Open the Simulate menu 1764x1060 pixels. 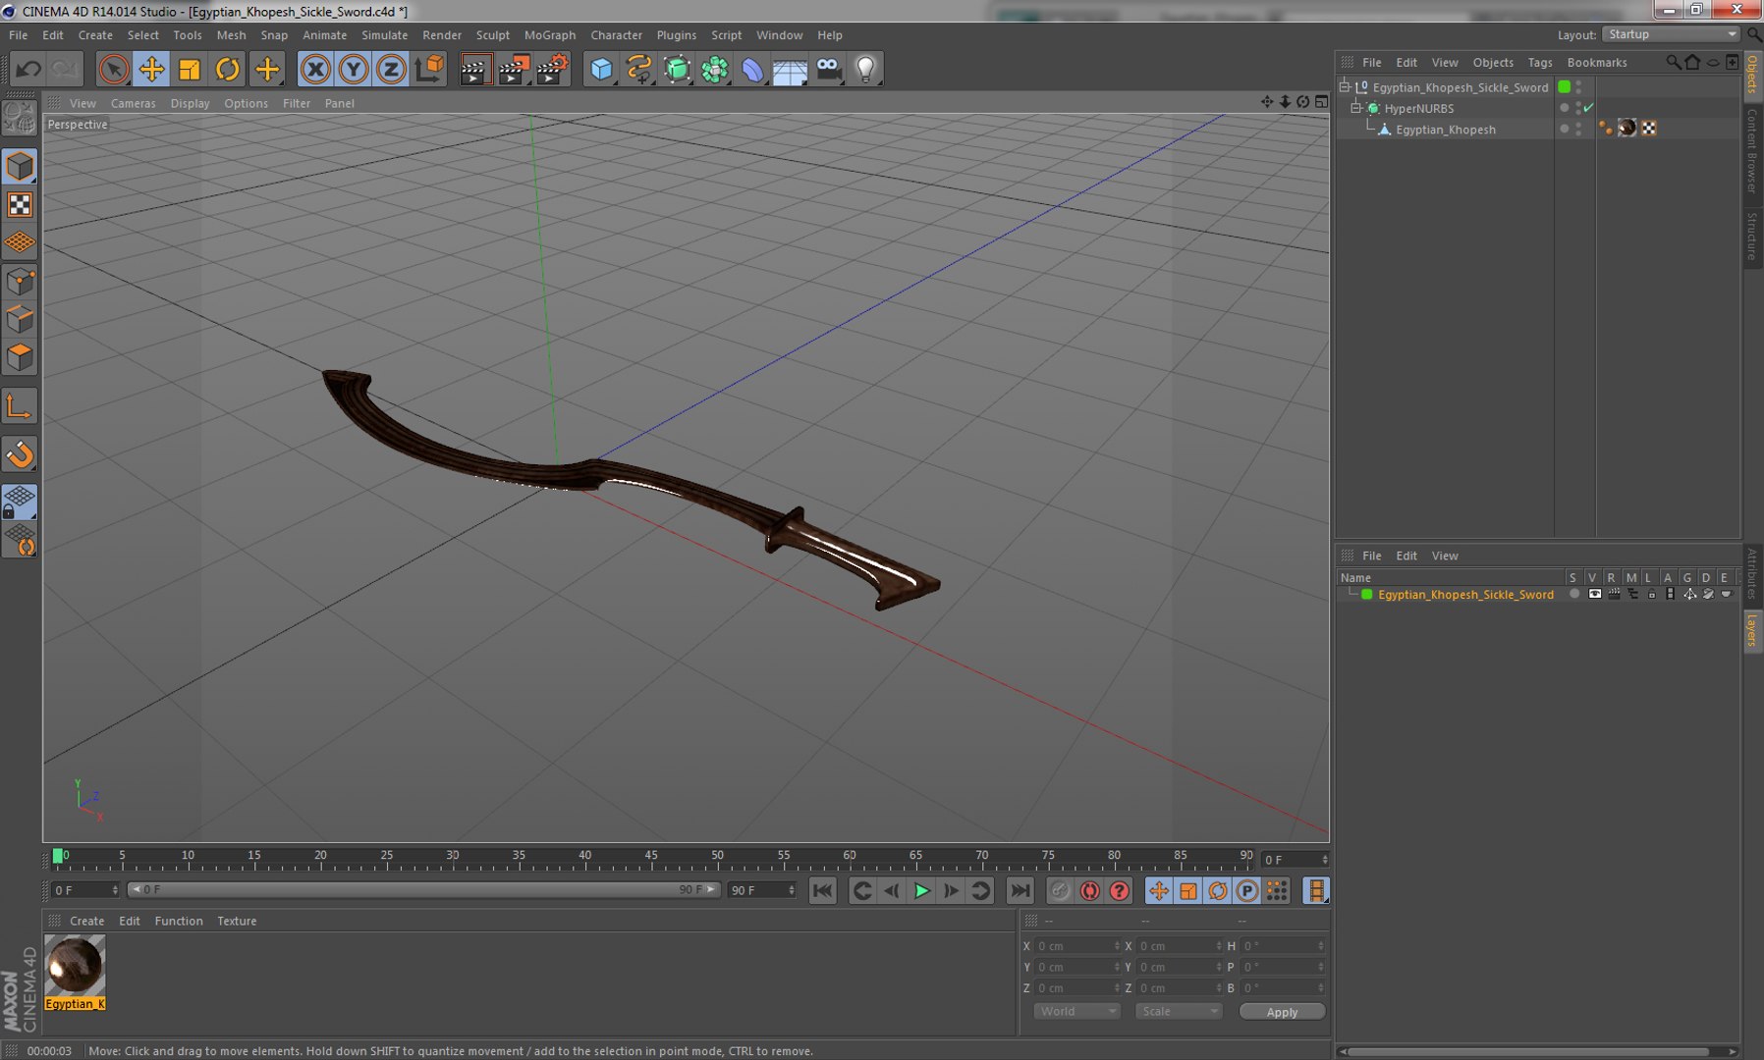tap(384, 34)
